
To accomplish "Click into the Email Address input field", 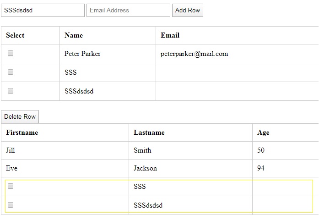I will [x=128, y=10].
